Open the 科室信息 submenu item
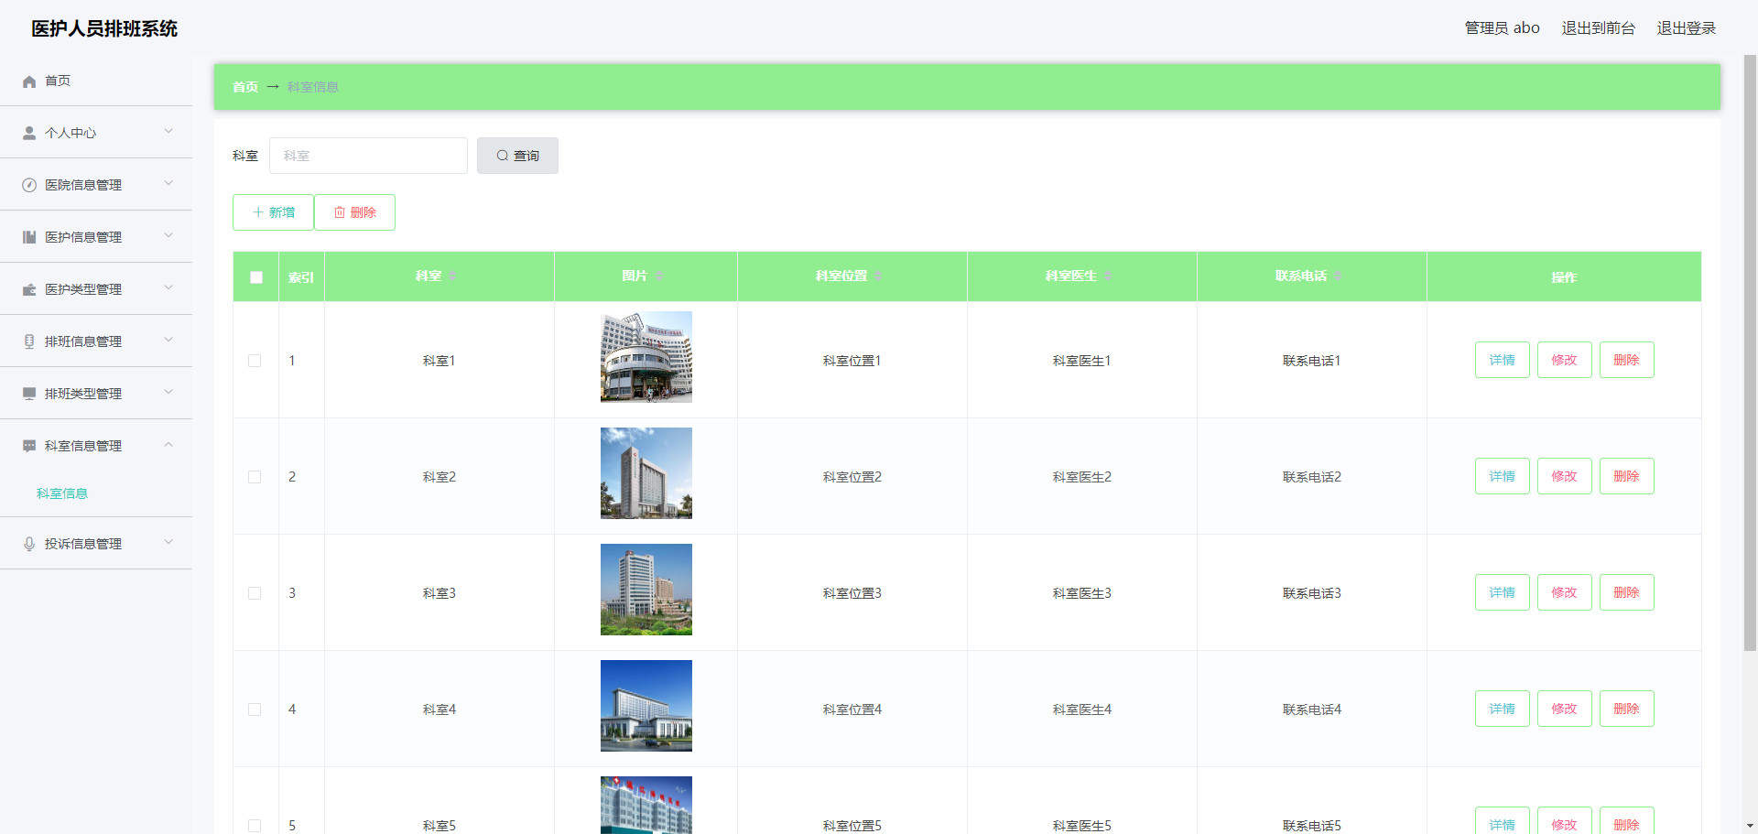The width and height of the screenshot is (1758, 834). (62, 493)
